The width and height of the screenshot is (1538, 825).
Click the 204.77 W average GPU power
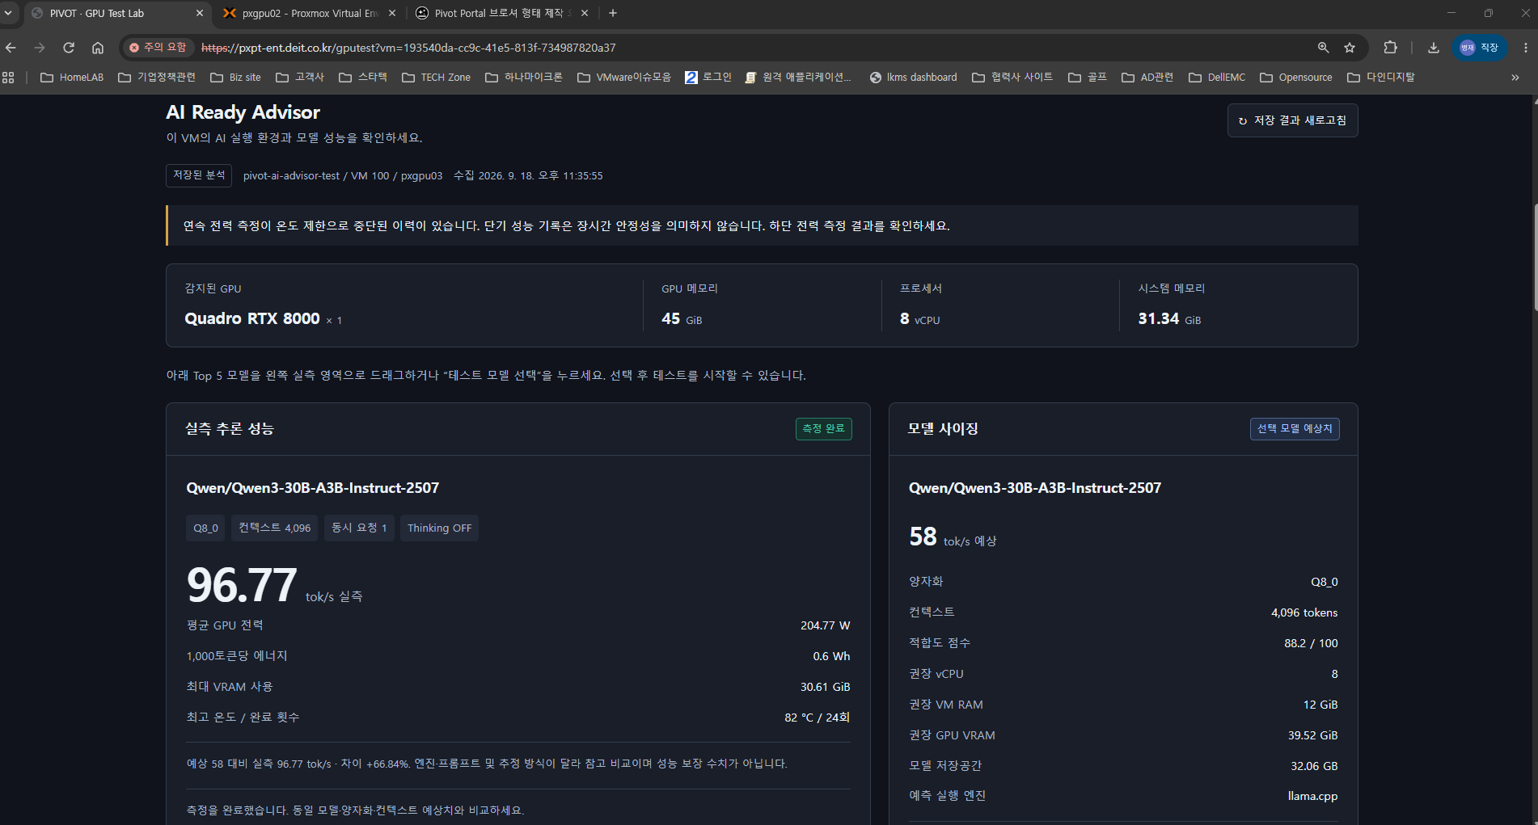pyautogui.click(x=825, y=625)
